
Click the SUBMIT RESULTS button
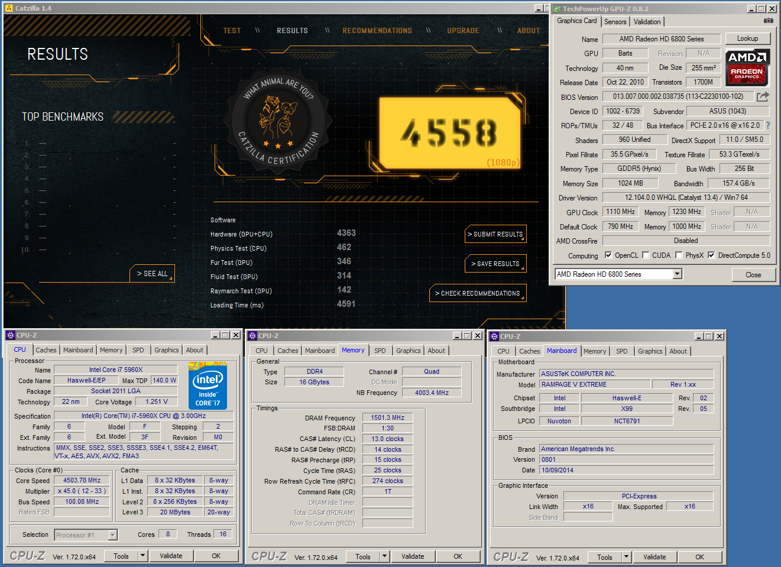point(495,234)
